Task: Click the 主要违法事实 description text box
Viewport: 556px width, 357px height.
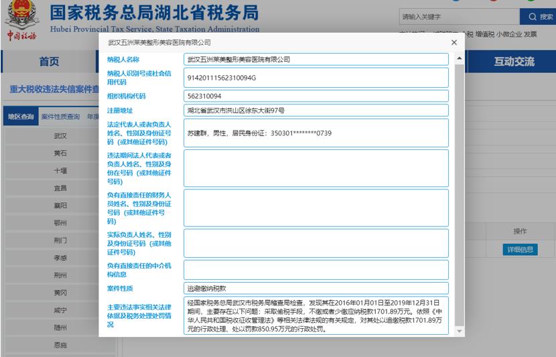Action: 316,315
